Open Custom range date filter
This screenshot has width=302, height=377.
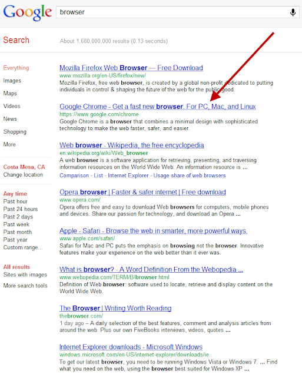click(x=23, y=247)
